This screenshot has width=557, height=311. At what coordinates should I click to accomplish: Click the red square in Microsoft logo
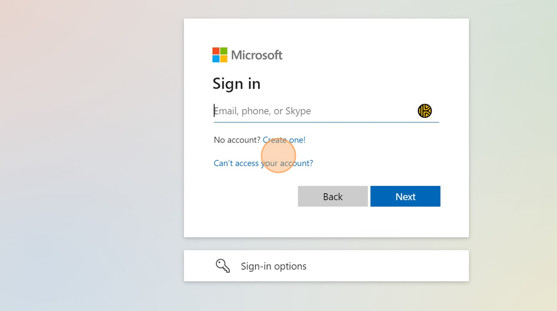(216, 51)
